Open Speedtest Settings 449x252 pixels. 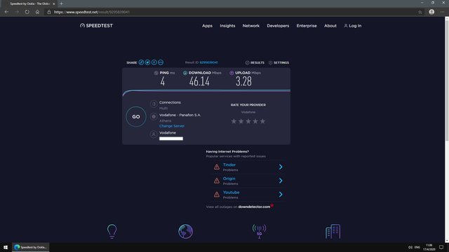pos(279,62)
